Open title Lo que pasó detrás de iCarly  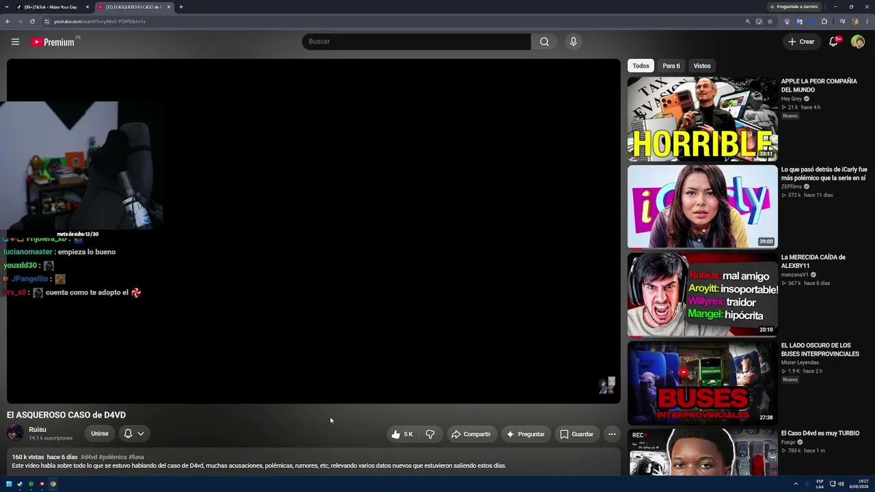[x=824, y=174]
